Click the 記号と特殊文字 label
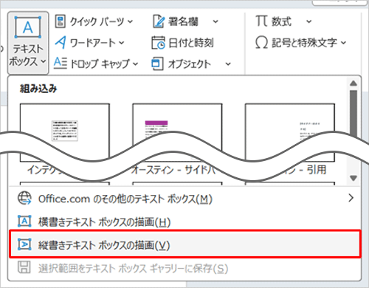 tap(304, 43)
